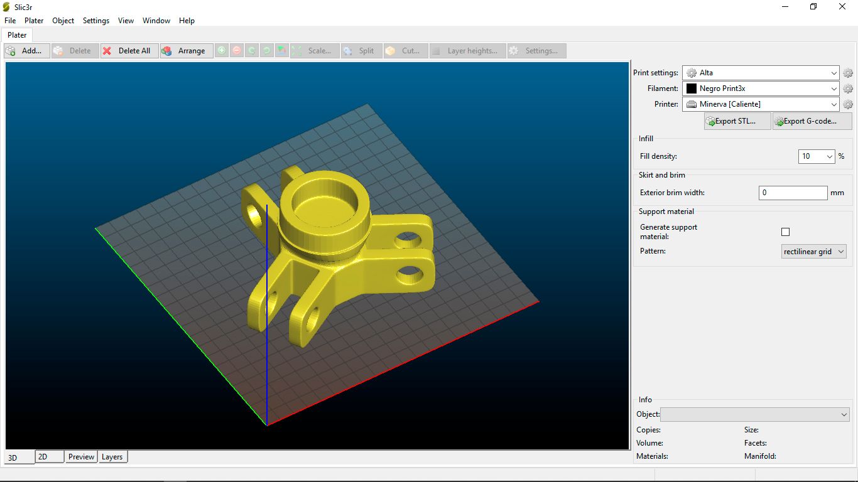This screenshot has height=482, width=858.
Task: Open the Object menu
Action: 63,21
